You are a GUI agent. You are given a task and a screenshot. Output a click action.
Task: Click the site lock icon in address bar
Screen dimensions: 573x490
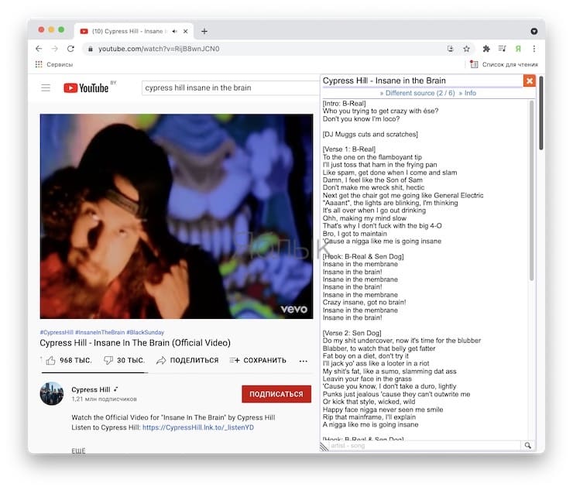coord(91,49)
